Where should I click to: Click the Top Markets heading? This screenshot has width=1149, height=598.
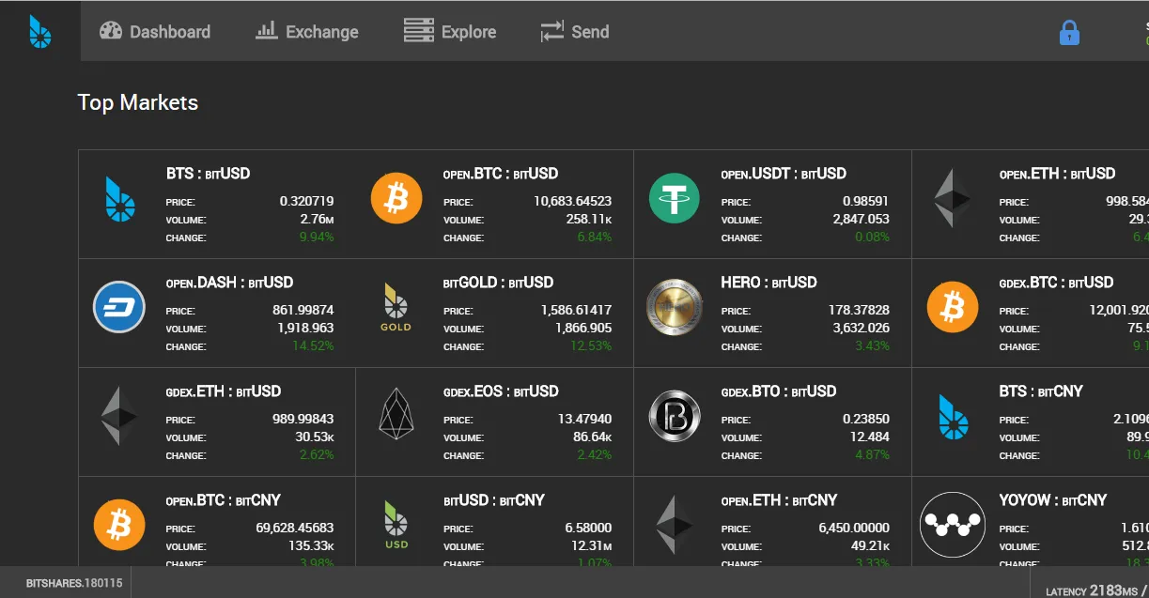138,102
